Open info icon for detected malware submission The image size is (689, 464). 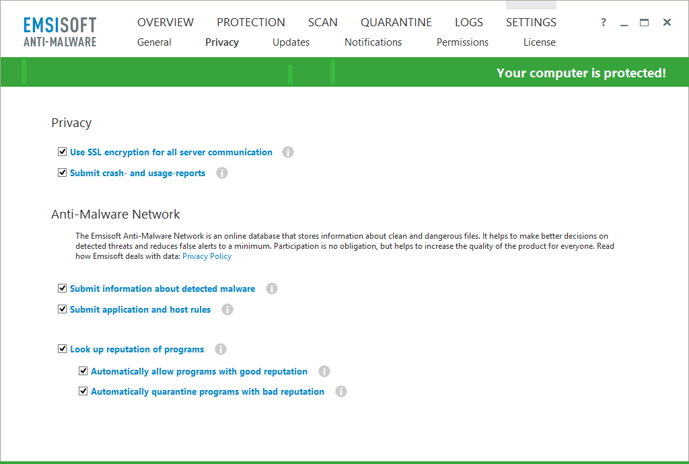[272, 288]
